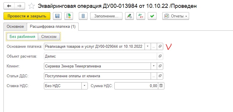
Task: Click the green checkmark icon
Action: (152, 16)
